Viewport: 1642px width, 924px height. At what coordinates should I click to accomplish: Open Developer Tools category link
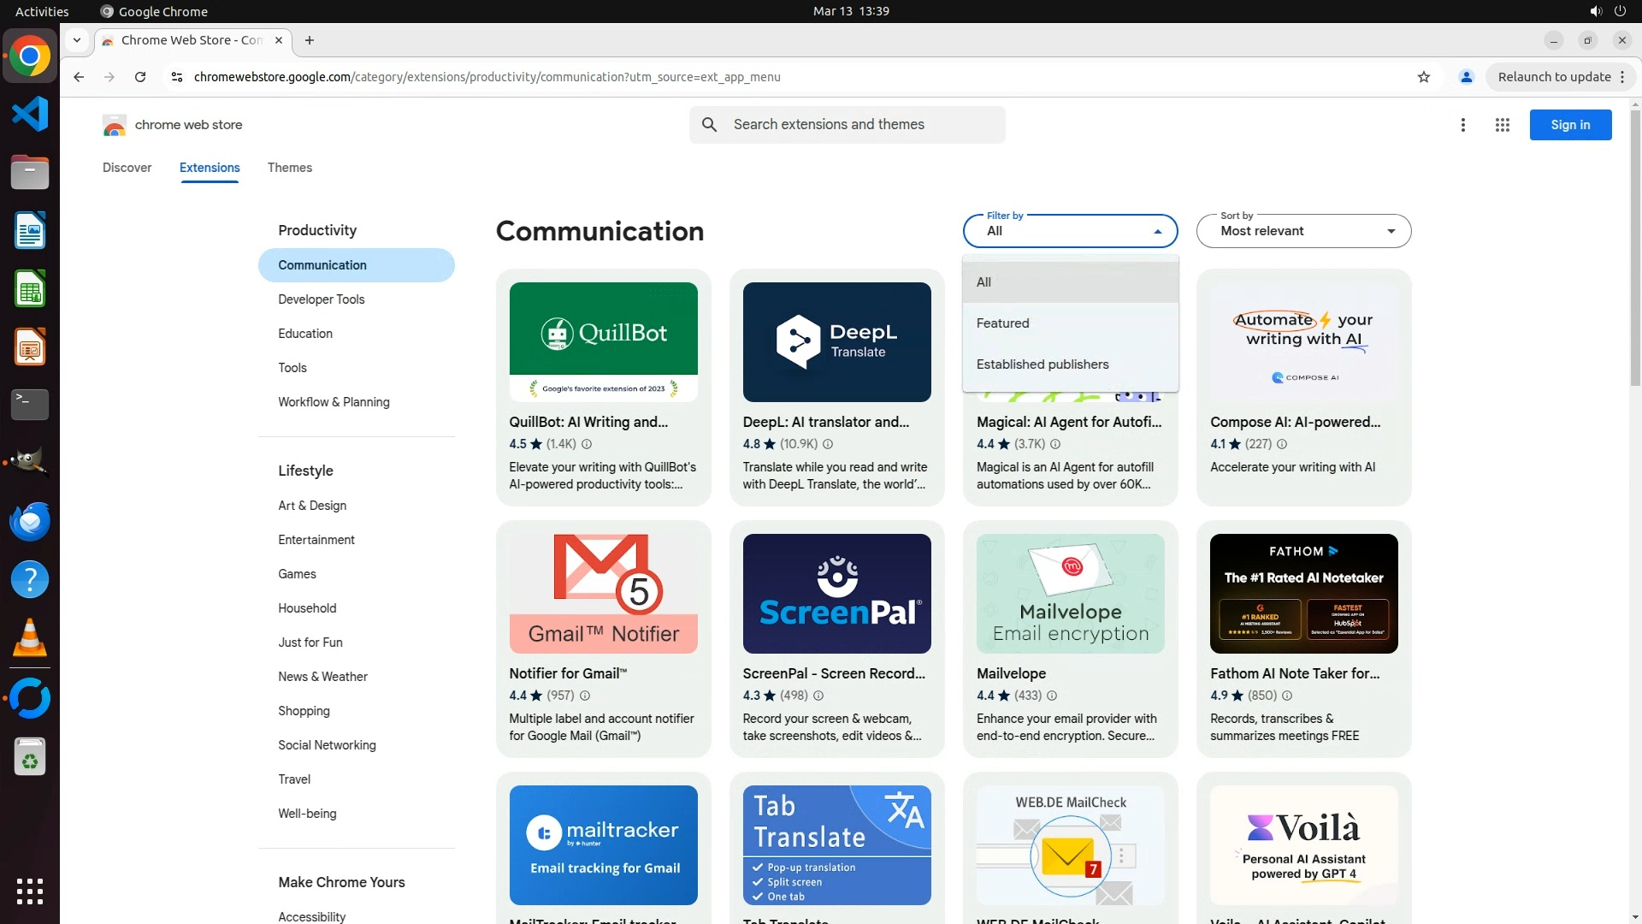click(x=322, y=299)
